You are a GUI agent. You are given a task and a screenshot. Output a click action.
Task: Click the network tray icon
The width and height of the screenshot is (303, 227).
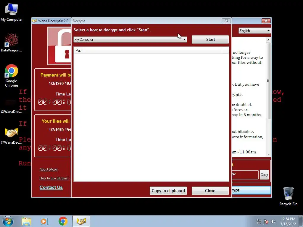coord(259,221)
